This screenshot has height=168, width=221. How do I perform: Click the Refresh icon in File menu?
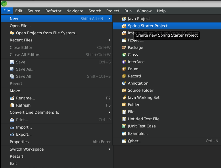click(x=12, y=105)
